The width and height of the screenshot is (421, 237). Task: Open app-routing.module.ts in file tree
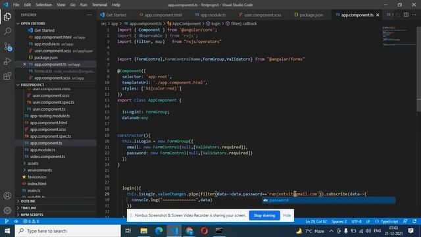tap(50, 116)
